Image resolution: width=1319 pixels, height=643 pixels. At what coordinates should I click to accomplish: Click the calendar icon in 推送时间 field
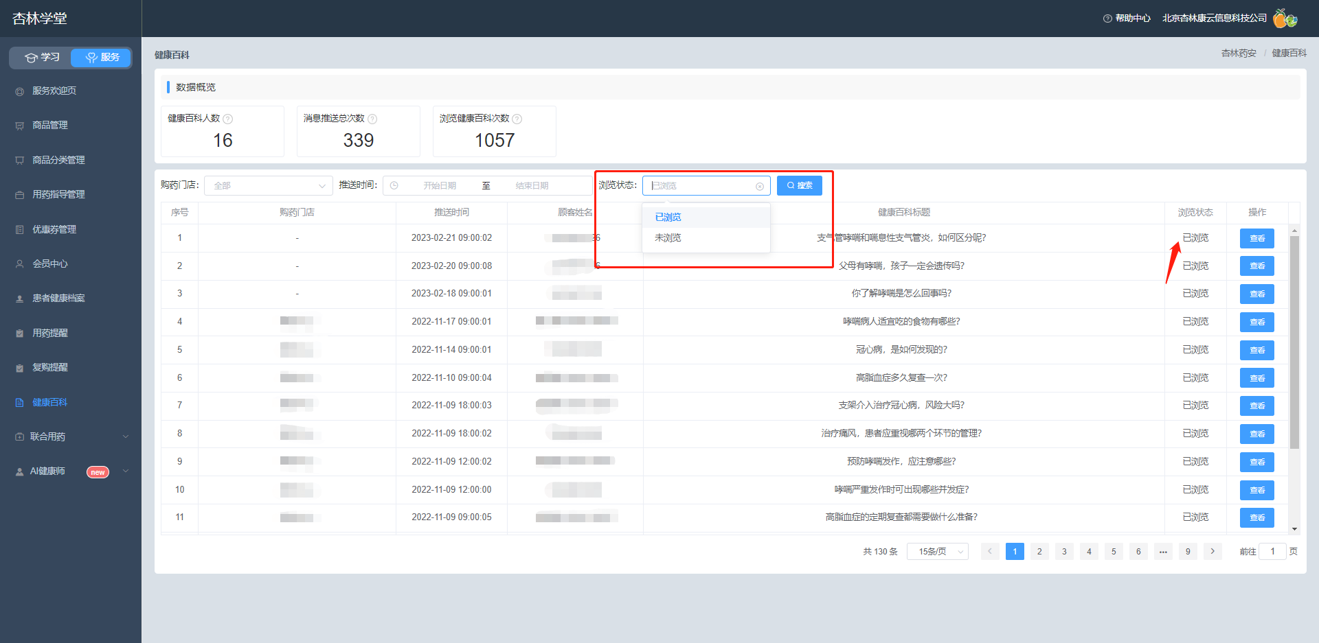point(394,186)
